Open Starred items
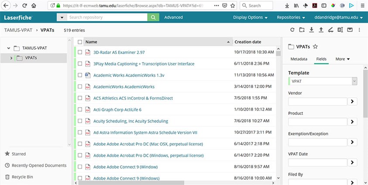The height and width of the screenshot is (185, 368). (15, 154)
